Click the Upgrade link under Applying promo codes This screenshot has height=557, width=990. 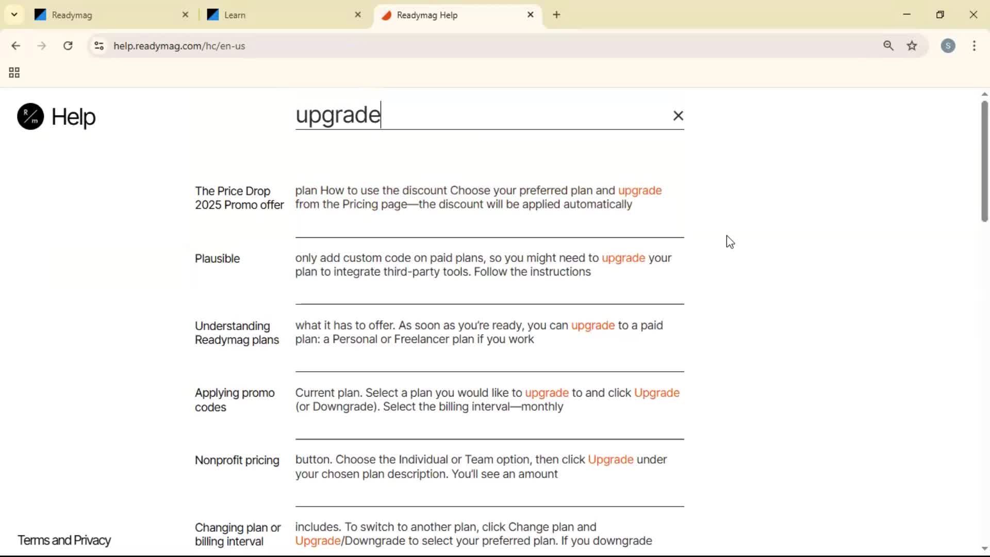point(657,392)
